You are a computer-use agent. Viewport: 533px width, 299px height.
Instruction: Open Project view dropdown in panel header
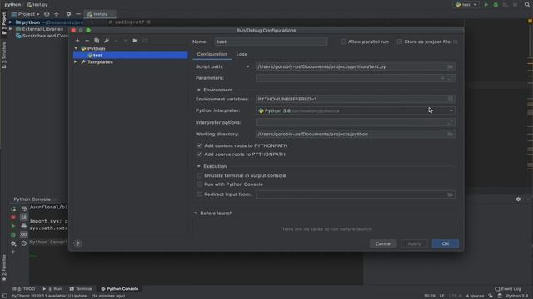click(26, 14)
